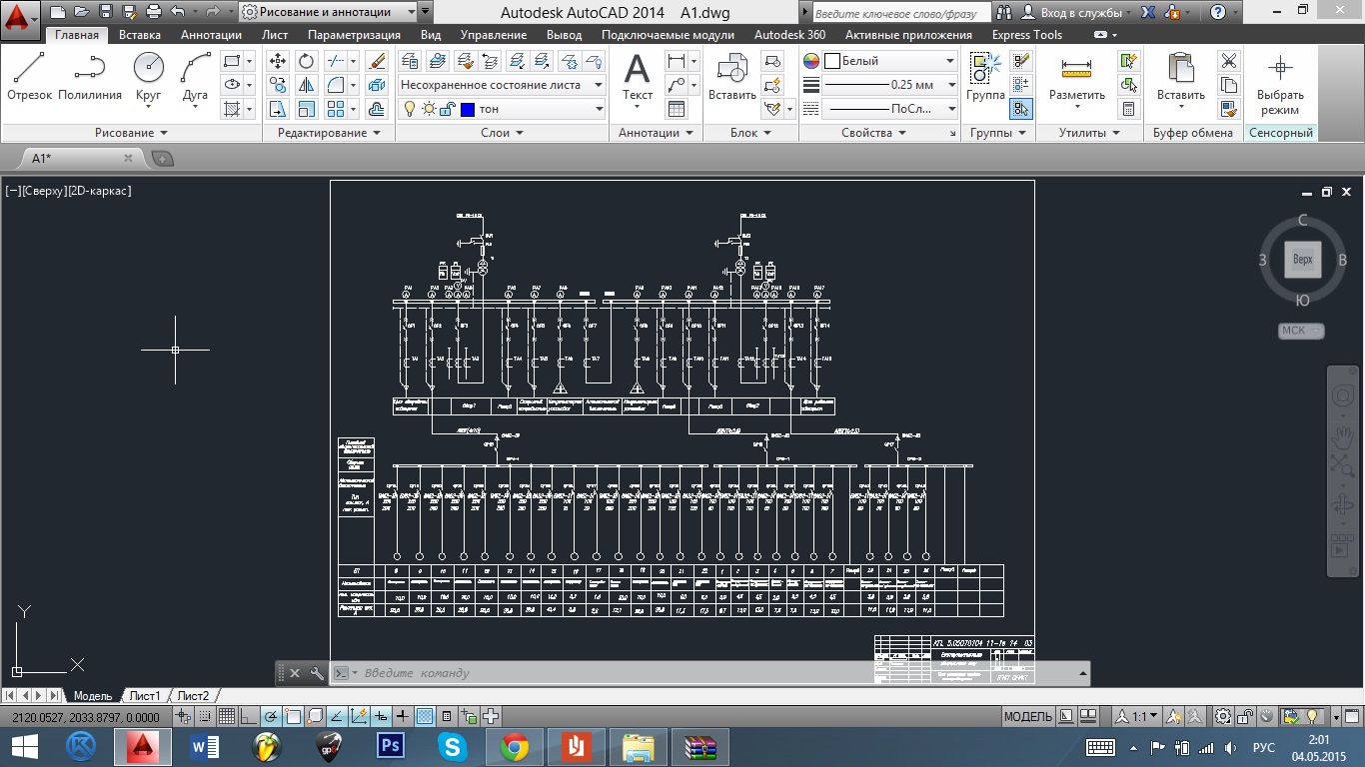Click the Explode tool icon

(x=377, y=85)
